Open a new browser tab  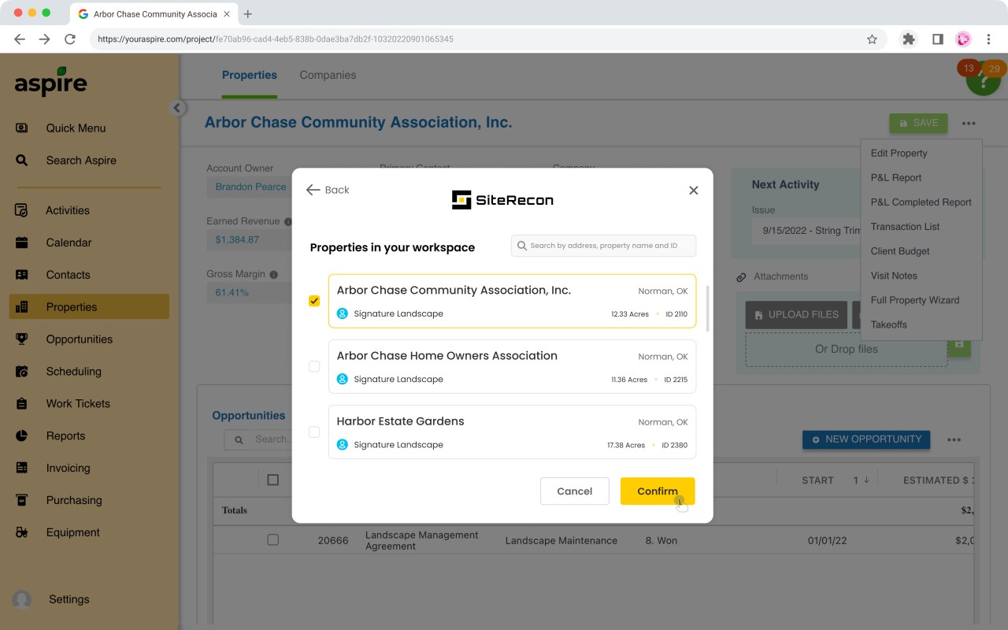(248, 14)
